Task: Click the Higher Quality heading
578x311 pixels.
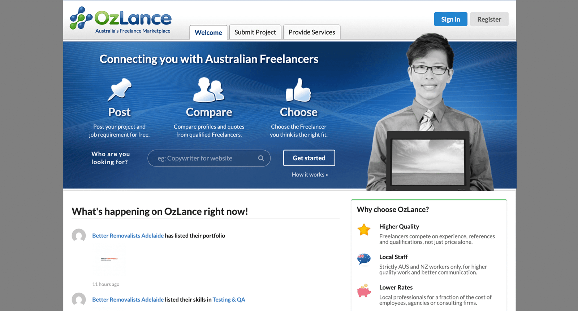Action: pyautogui.click(x=399, y=227)
